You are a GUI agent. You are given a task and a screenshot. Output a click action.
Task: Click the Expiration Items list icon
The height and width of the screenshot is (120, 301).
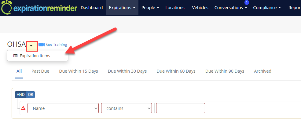16,56
